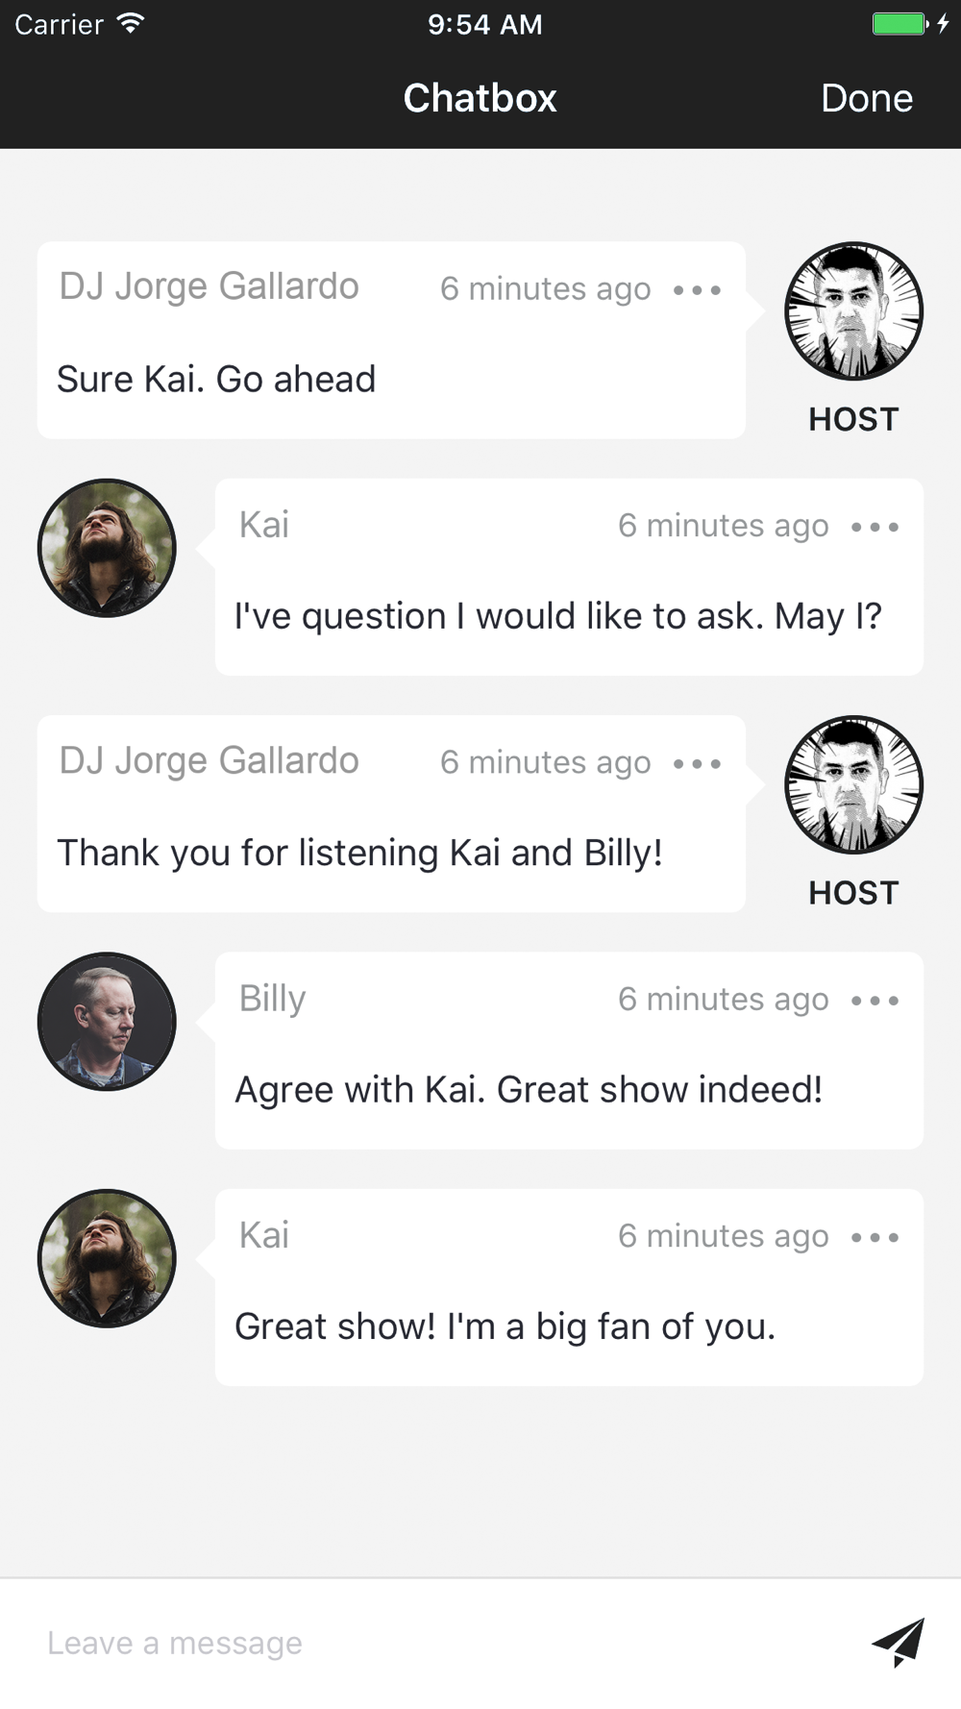Select the DJ Jorge Gallardo name in first message
The image size is (961, 1709).
[x=209, y=286]
